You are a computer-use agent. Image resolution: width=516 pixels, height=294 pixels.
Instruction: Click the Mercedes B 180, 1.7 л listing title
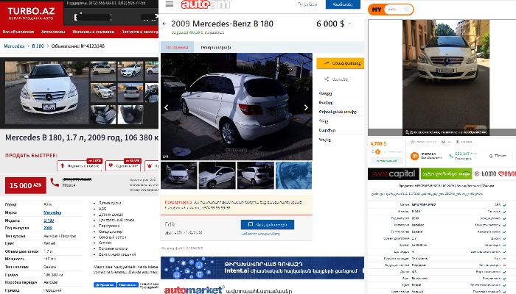click(x=82, y=137)
